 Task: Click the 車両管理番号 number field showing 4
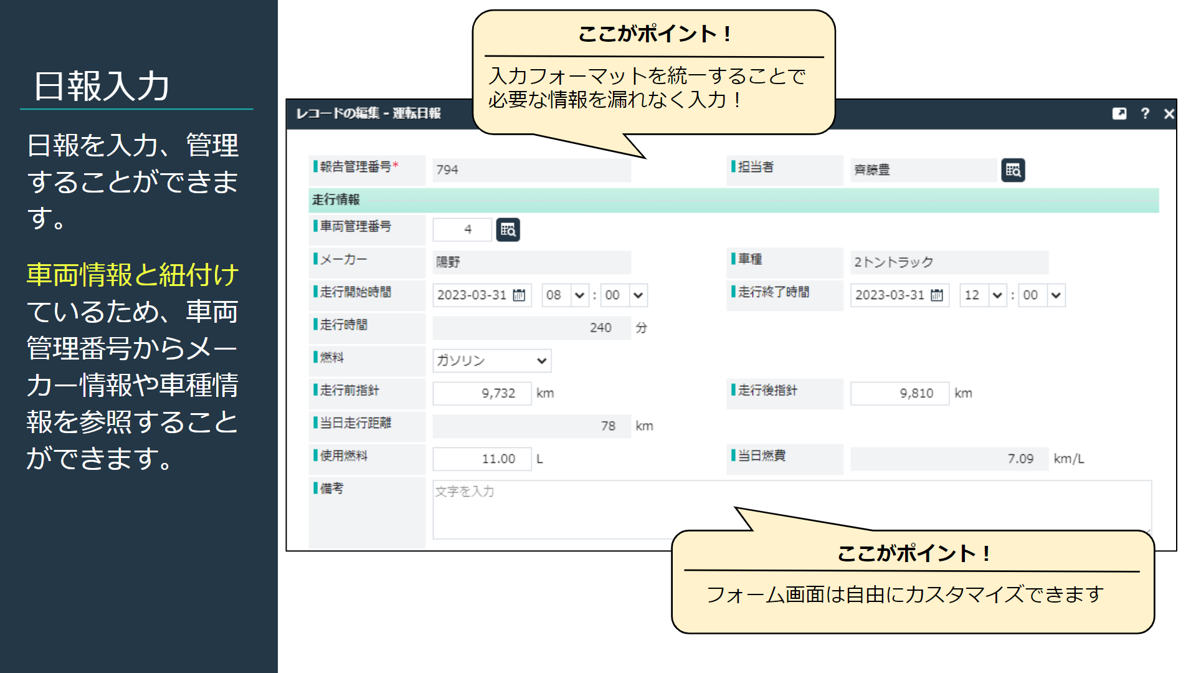tap(462, 229)
